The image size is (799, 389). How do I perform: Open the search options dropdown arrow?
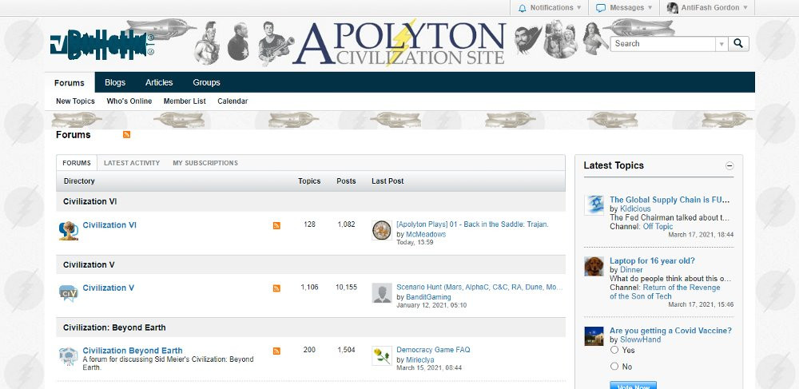coord(721,44)
